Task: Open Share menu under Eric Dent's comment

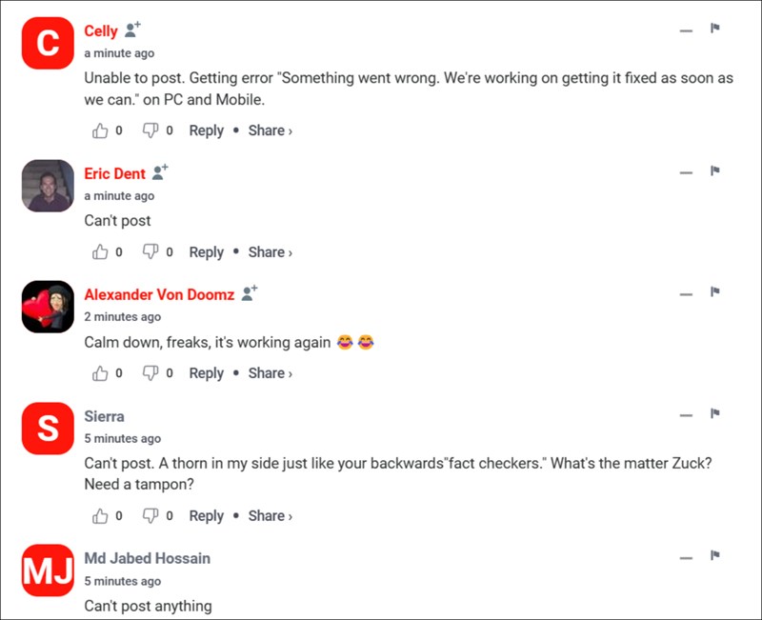Action: pyautogui.click(x=270, y=252)
